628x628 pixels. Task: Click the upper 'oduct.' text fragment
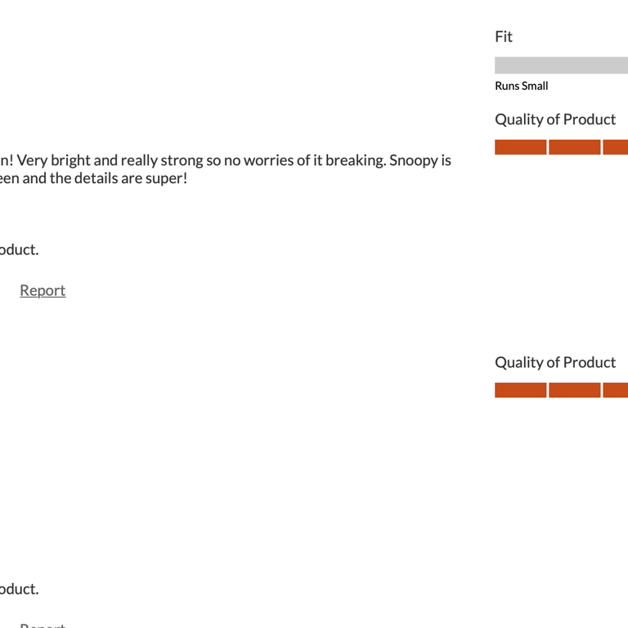pyautogui.click(x=19, y=249)
